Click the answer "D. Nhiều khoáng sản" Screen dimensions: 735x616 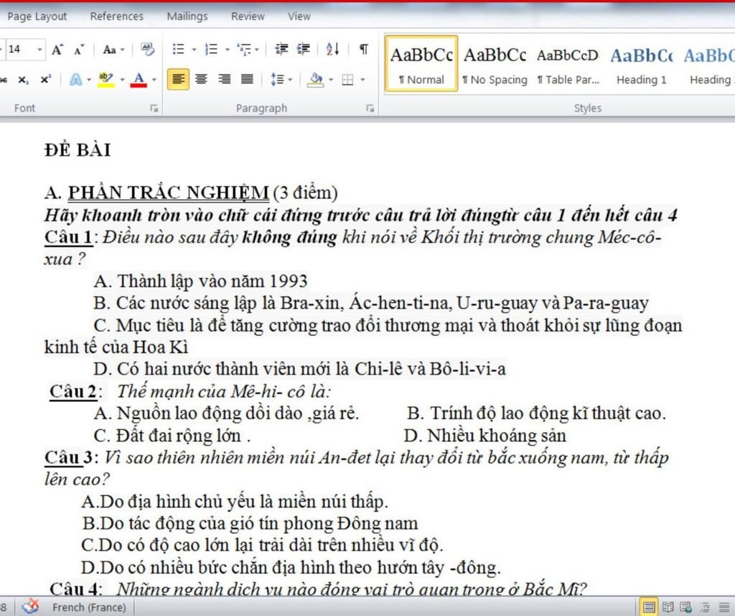point(485,436)
